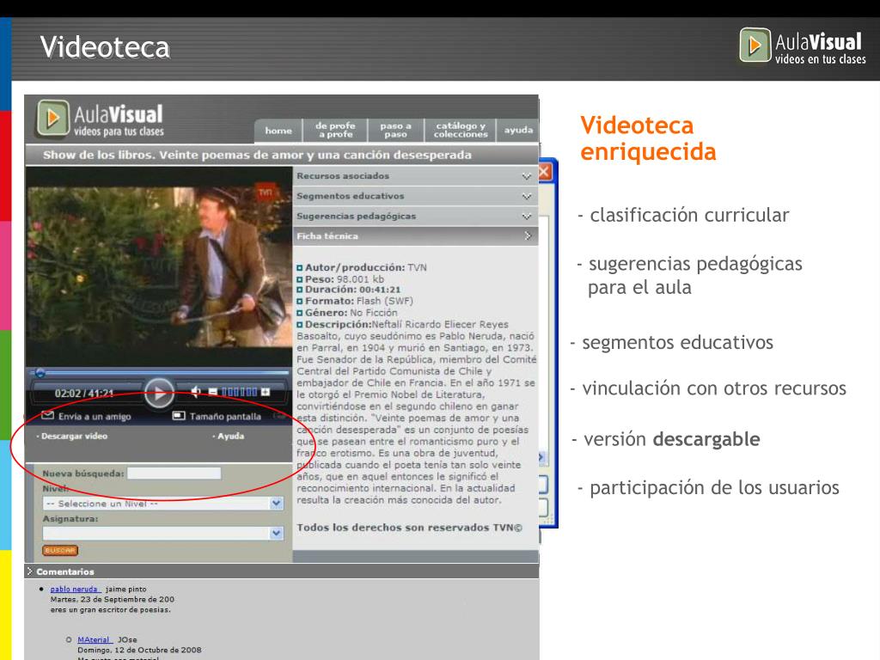Open the Asignatura dropdown

(163, 533)
